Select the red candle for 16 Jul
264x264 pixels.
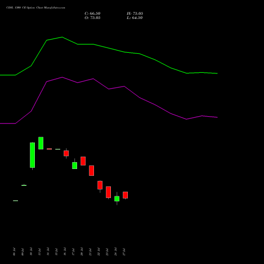pyautogui.click(x=66, y=153)
